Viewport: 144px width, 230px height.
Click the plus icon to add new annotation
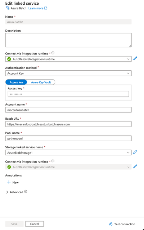pos(9,182)
